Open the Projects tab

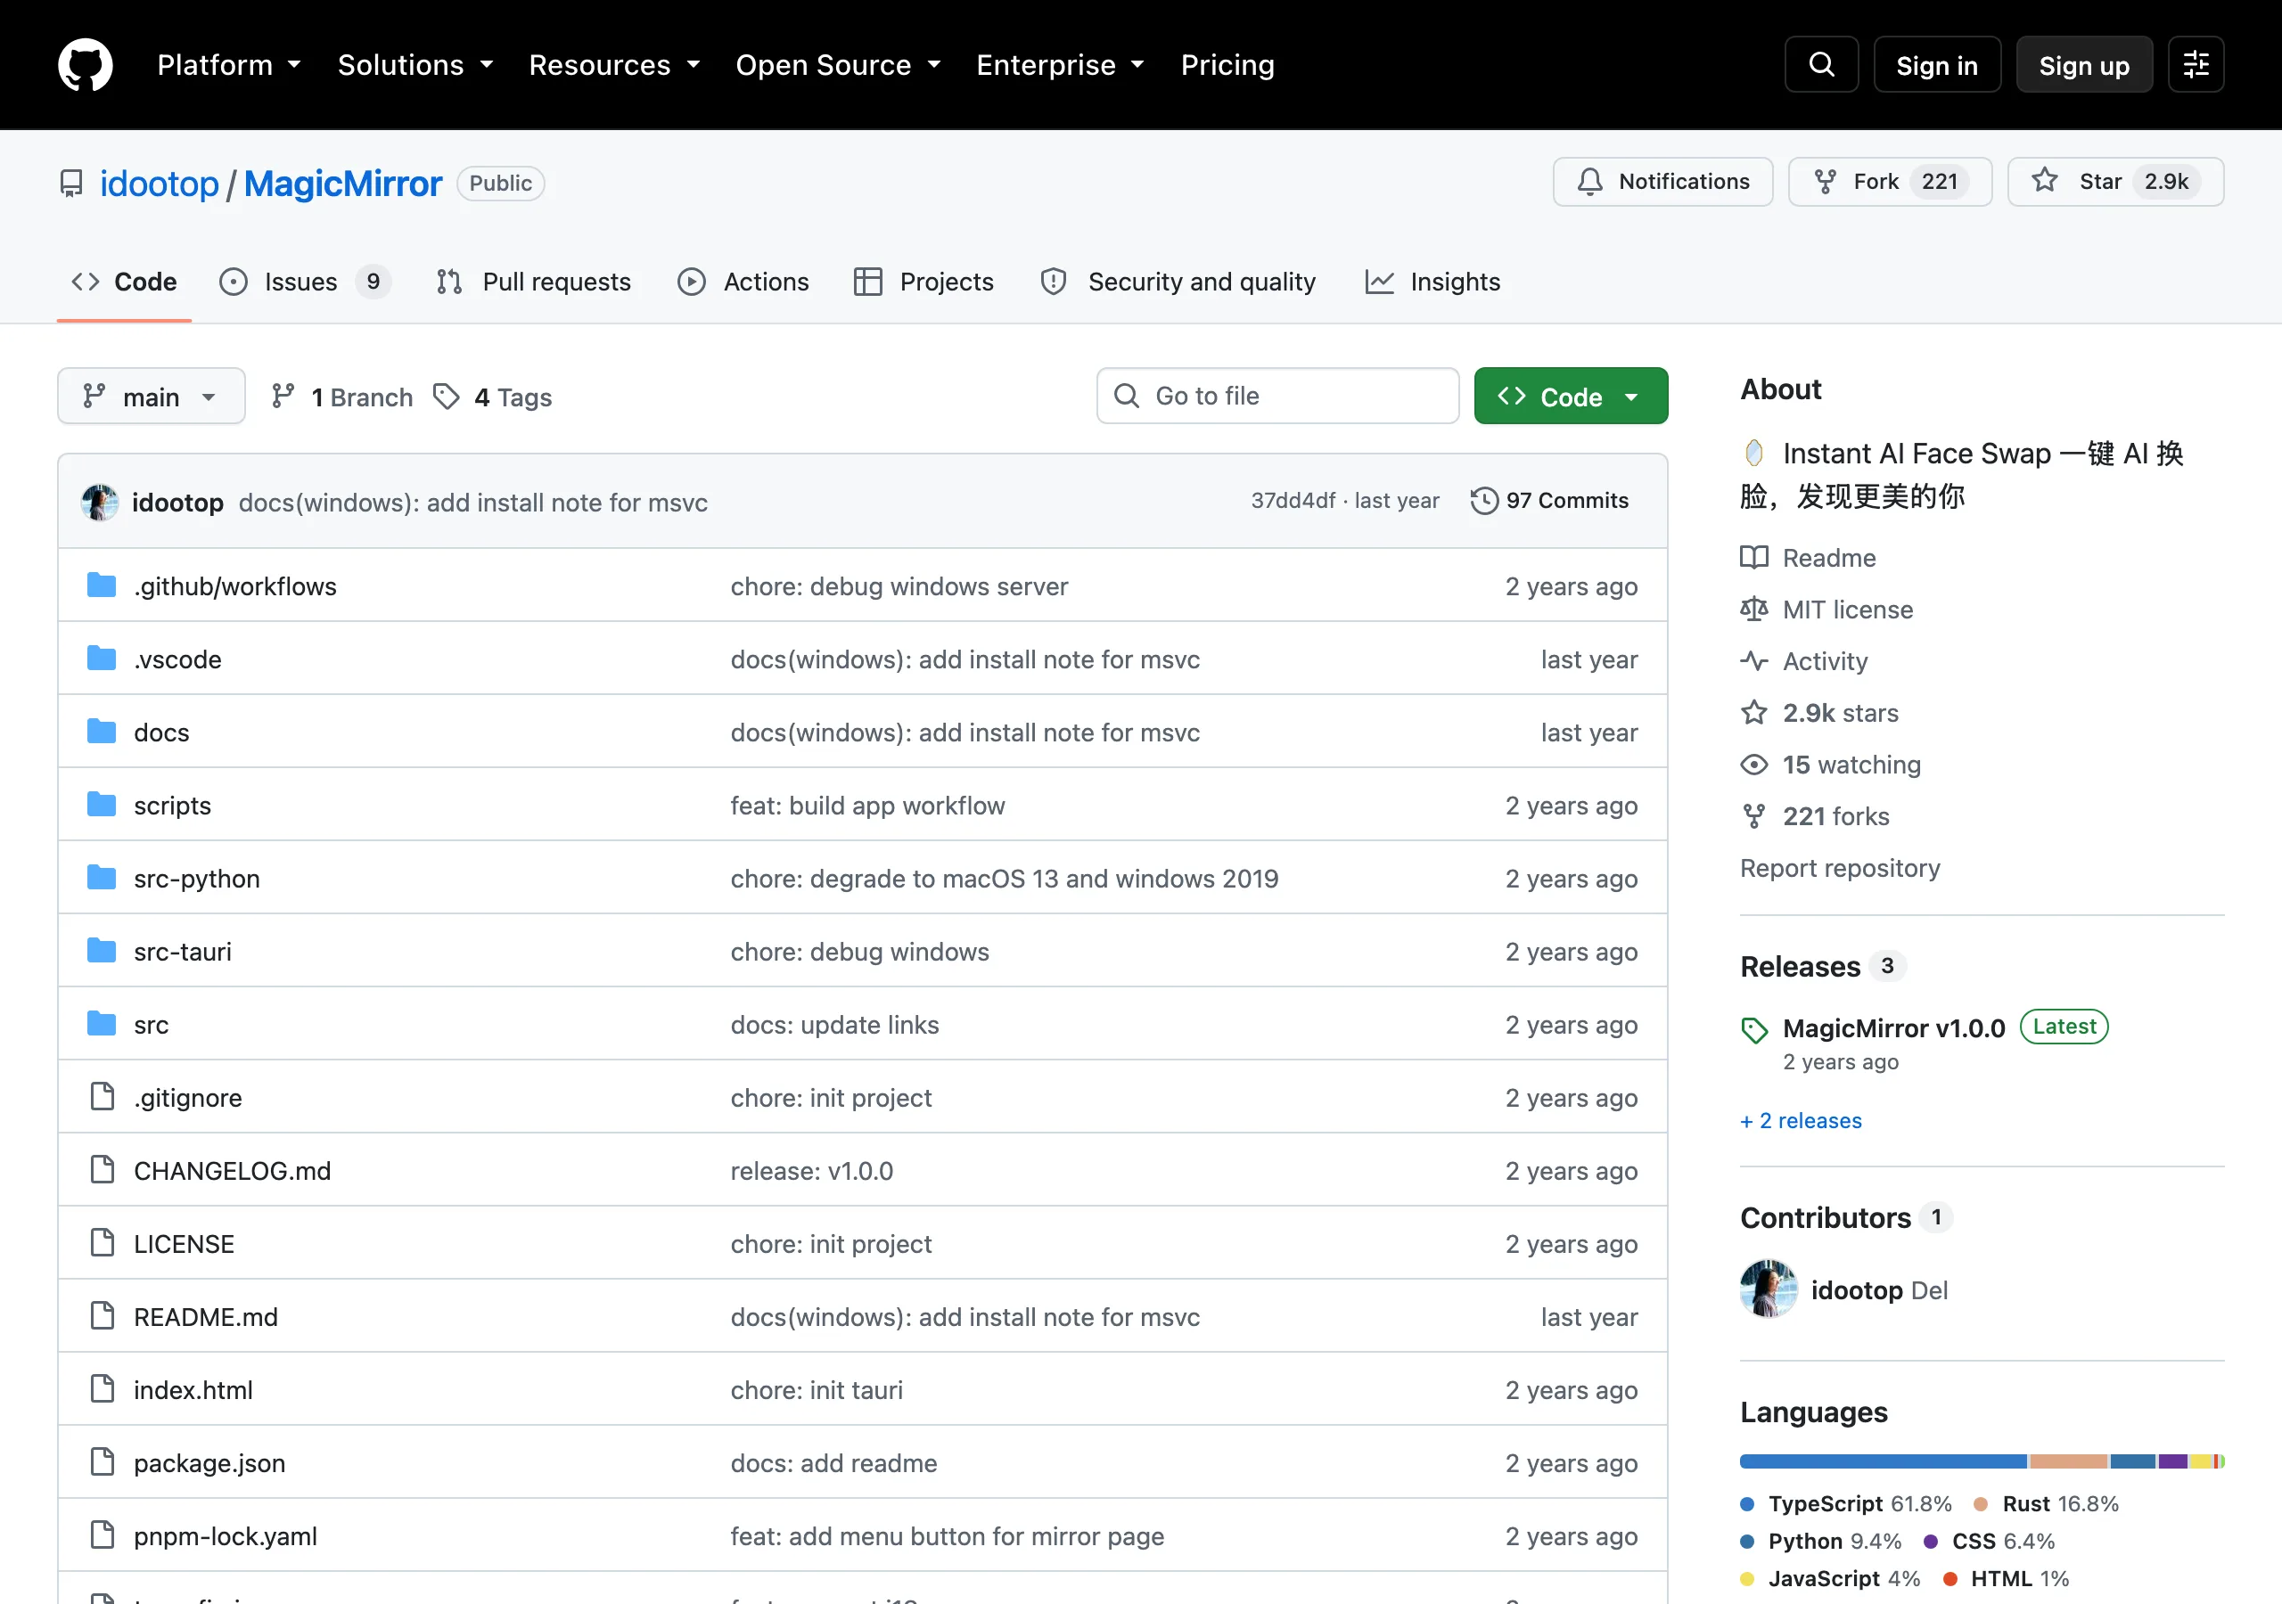(923, 282)
